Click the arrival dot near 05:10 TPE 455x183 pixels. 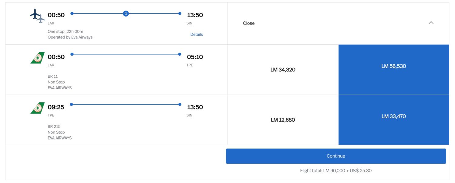[x=180, y=54]
